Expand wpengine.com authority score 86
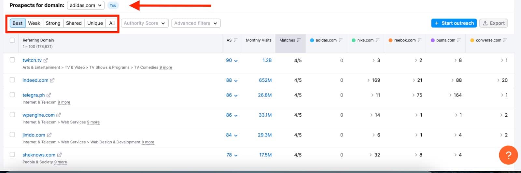The height and width of the screenshot is (173, 521). pyautogui.click(x=232, y=115)
